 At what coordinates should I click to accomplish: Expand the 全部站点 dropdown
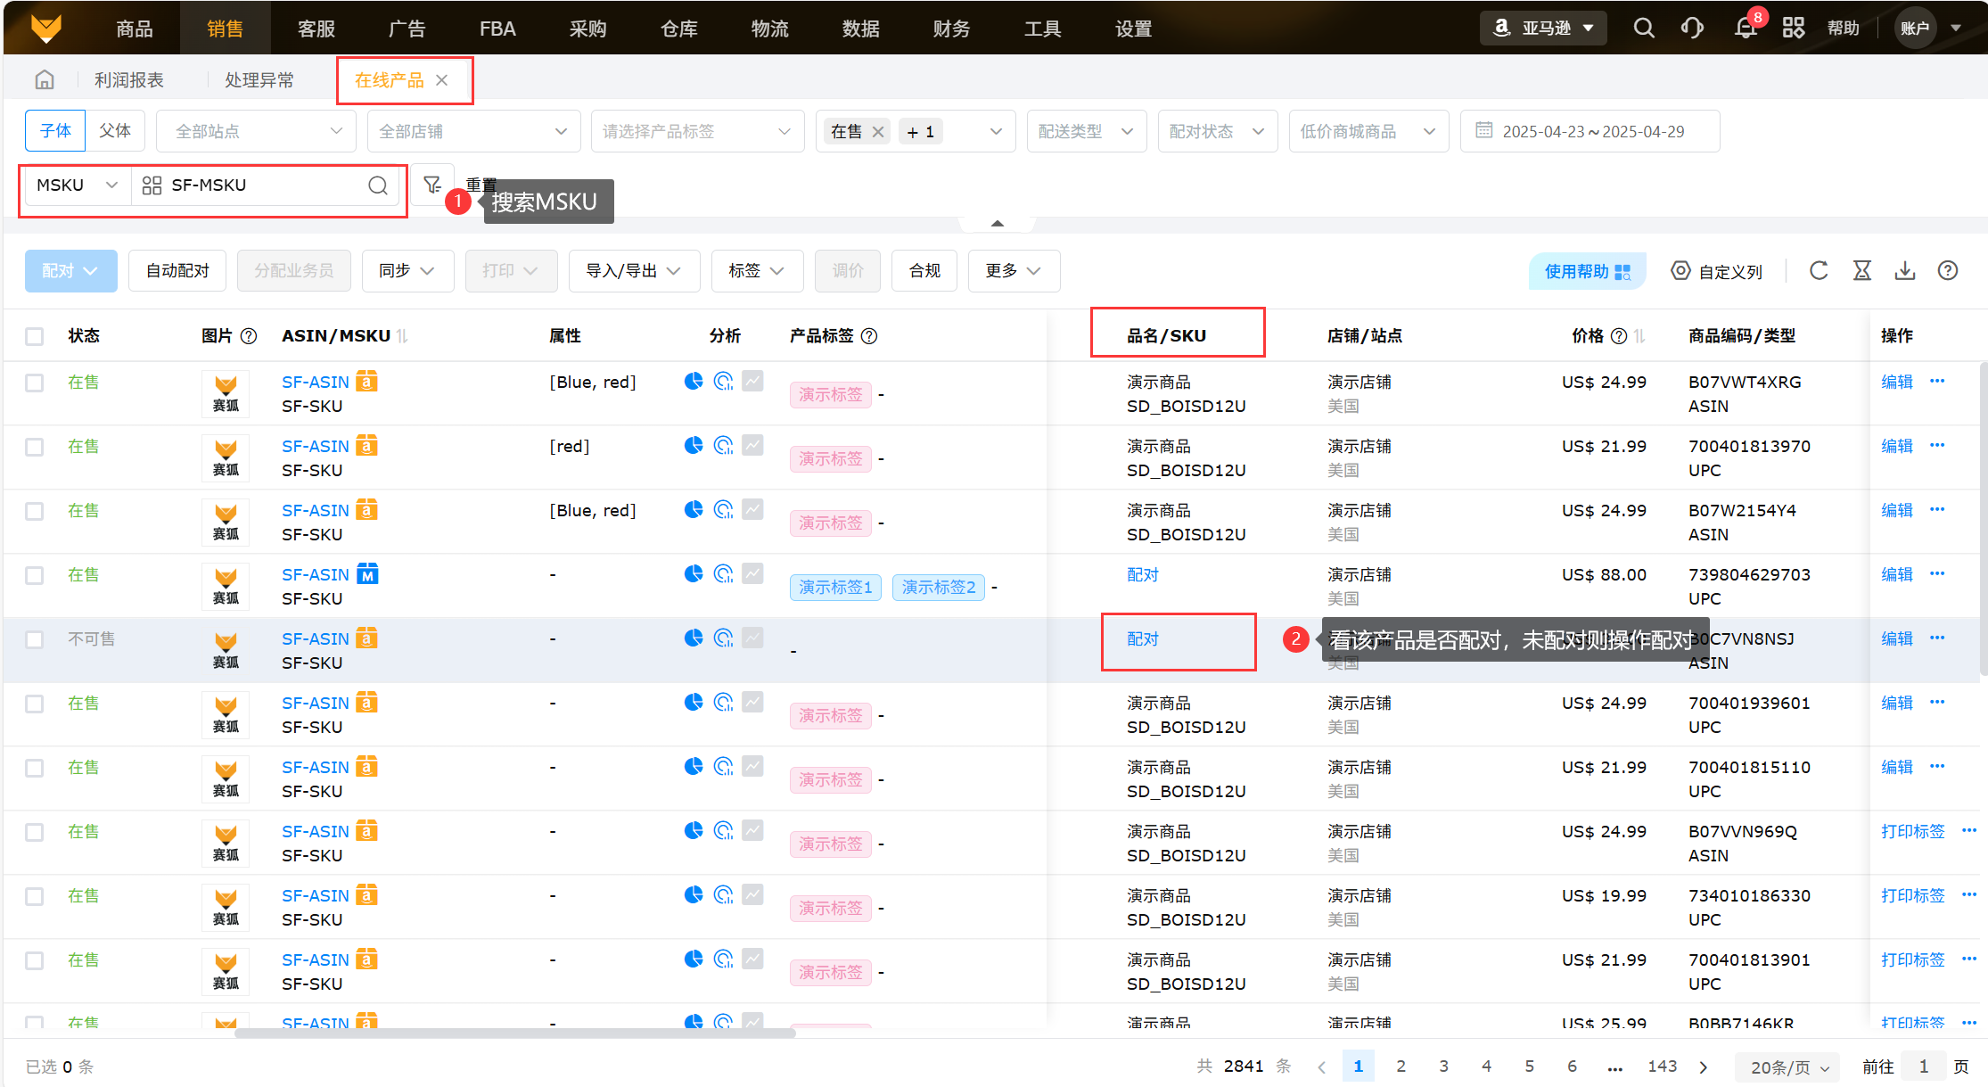tap(256, 131)
